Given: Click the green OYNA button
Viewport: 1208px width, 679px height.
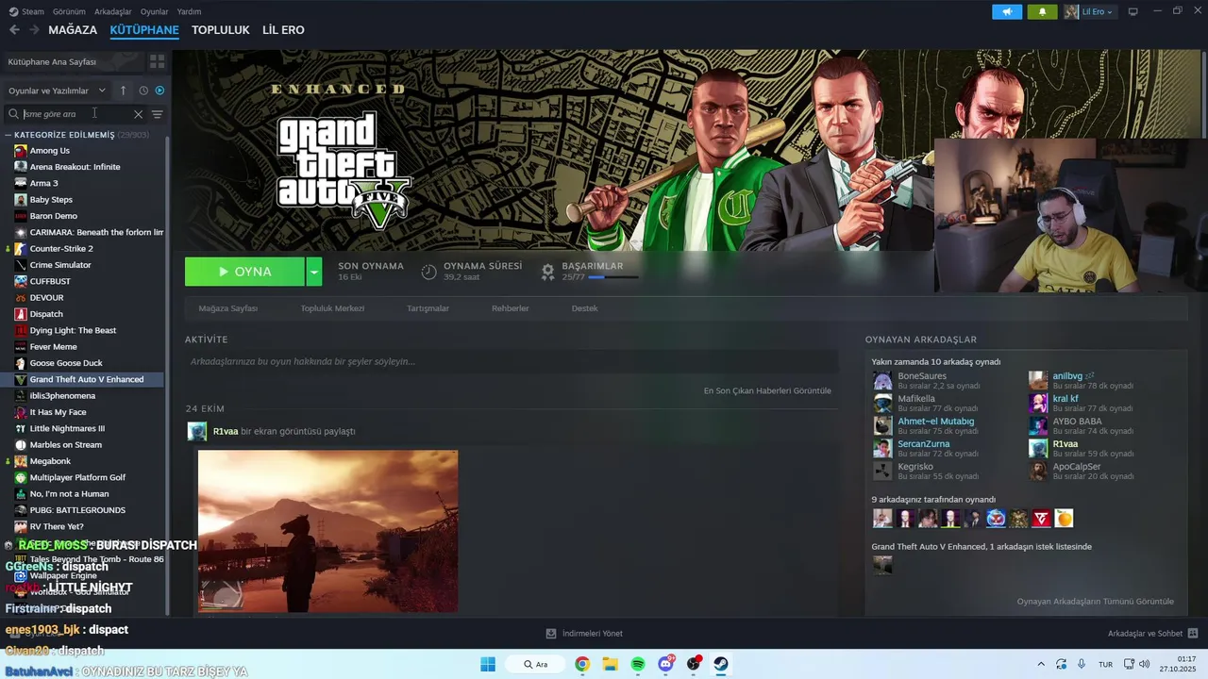Looking at the screenshot, I should (245, 272).
